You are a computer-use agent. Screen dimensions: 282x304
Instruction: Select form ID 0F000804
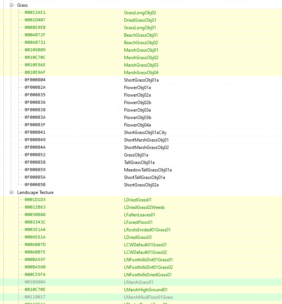pyautogui.click(x=35, y=80)
